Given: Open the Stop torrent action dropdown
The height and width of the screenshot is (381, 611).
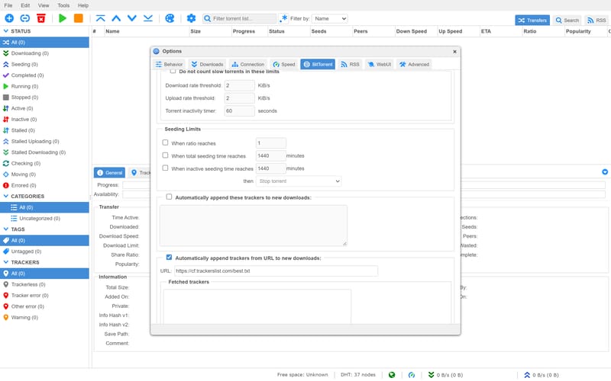Looking at the screenshot, I should pos(299,181).
